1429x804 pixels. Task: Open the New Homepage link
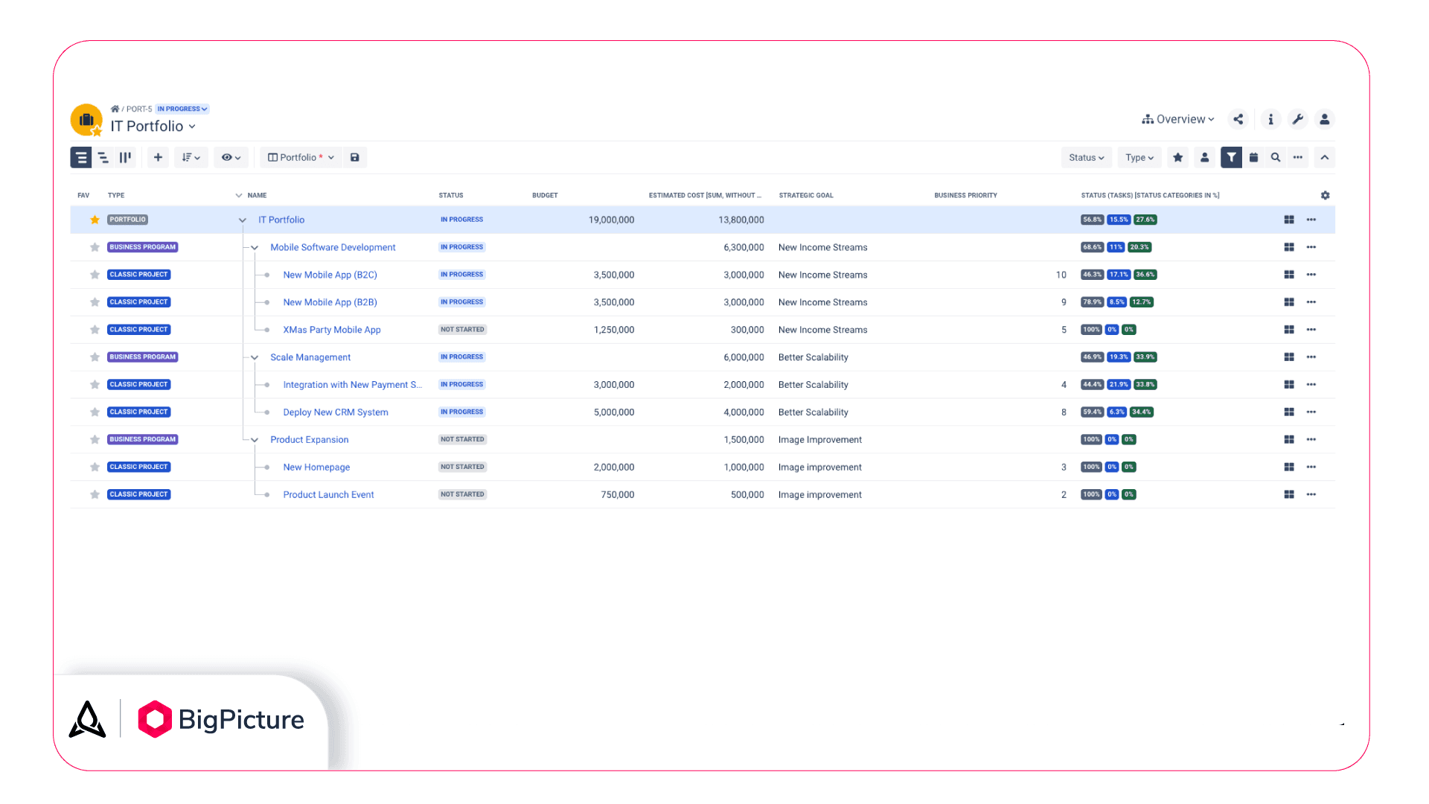[316, 468]
